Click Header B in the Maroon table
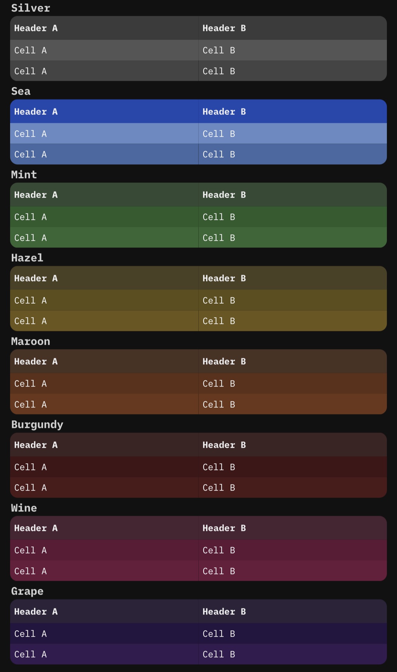The height and width of the screenshot is (672, 397). [224, 362]
